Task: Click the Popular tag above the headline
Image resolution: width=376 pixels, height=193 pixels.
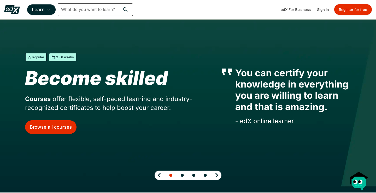Action: [36, 57]
